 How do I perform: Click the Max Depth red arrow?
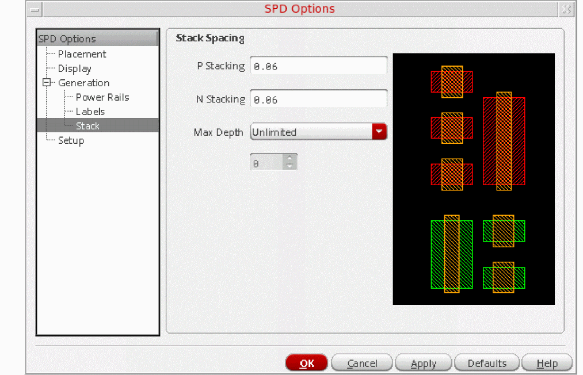point(379,132)
